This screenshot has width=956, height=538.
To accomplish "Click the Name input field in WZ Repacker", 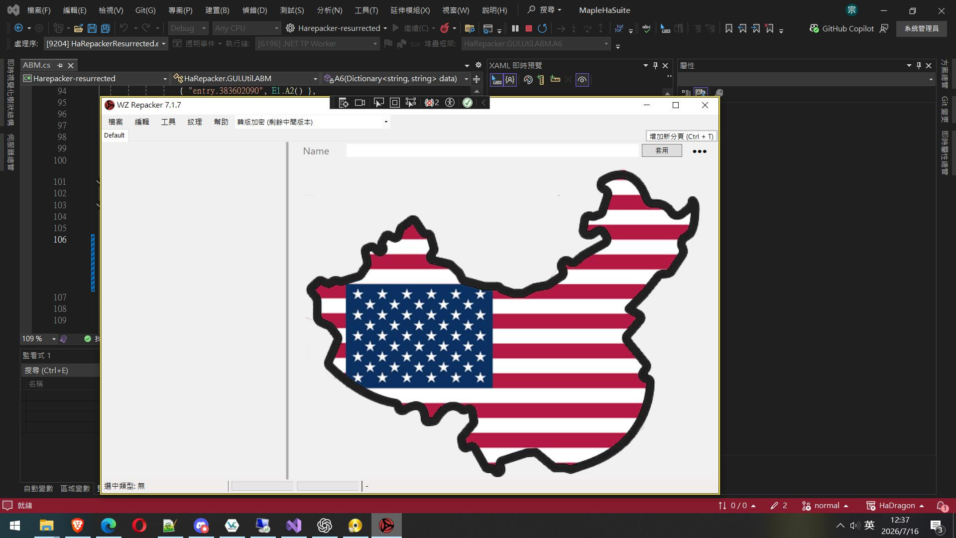I will tap(492, 150).
